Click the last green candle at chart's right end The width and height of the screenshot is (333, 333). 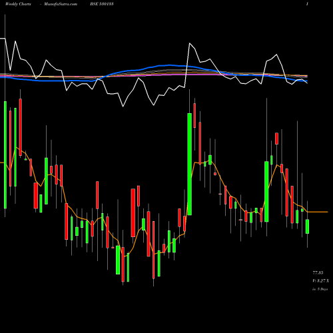pos(307,226)
